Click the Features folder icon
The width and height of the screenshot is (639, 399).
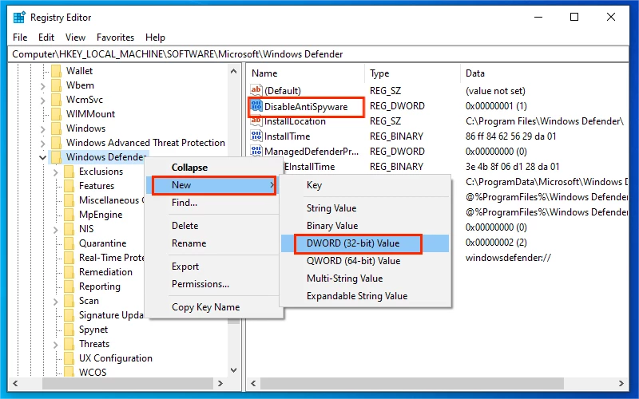pos(69,186)
